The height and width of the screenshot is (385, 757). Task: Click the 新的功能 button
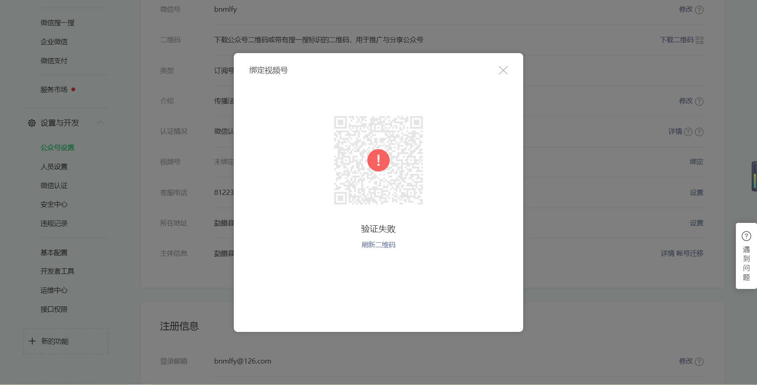(66, 341)
